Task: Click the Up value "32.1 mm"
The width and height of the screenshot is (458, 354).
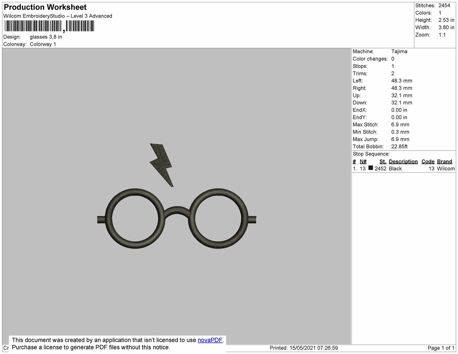Action: (x=402, y=95)
